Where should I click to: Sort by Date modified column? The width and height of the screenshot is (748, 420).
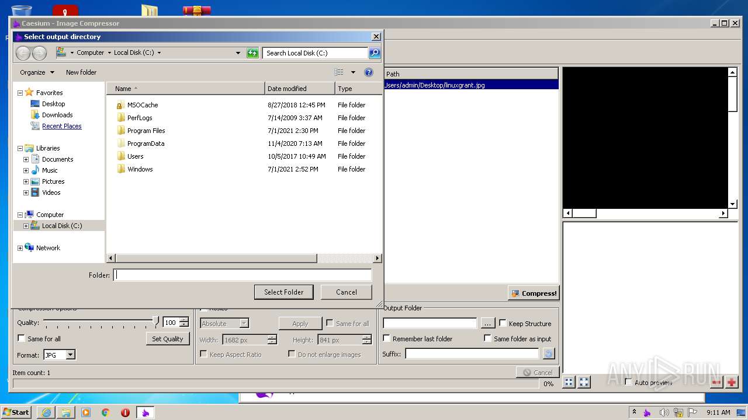coord(300,89)
